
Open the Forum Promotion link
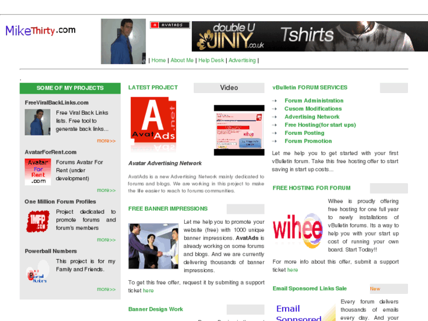point(308,141)
